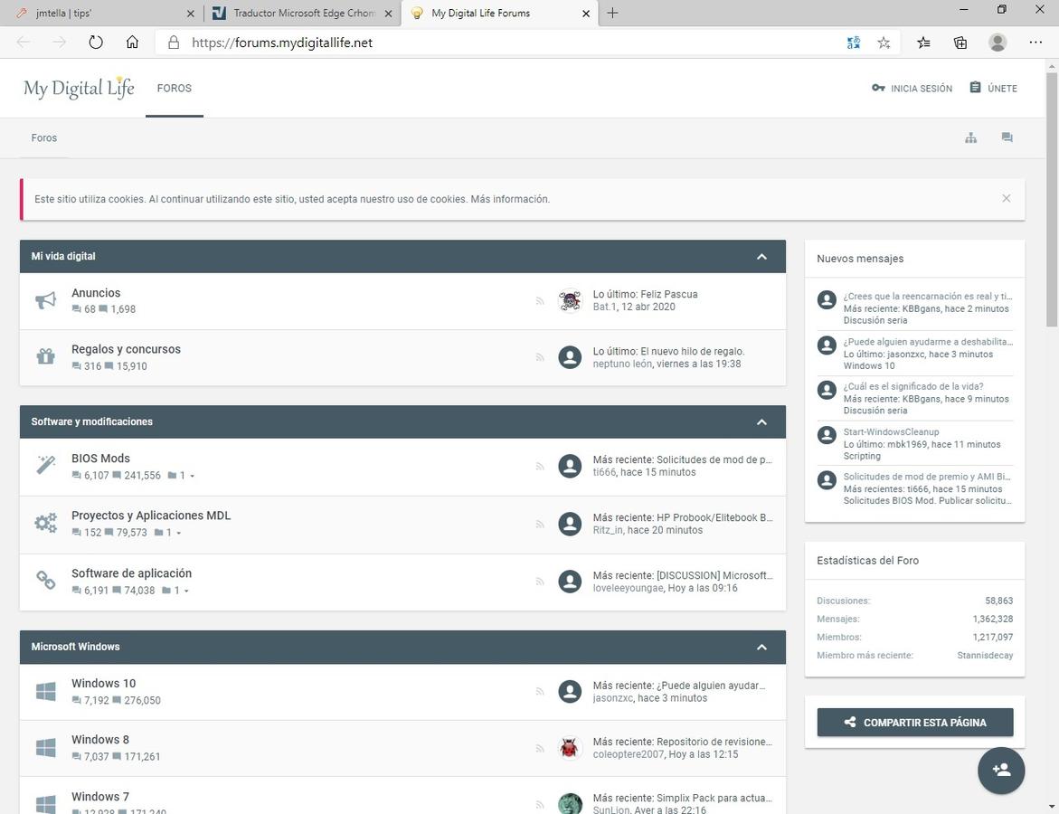Select the My Digital Life Forums tab
1059x814 pixels.
coord(500,13)
